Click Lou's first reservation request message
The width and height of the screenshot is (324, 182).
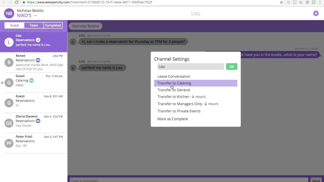pyautogui.click(x=133, y=41)
